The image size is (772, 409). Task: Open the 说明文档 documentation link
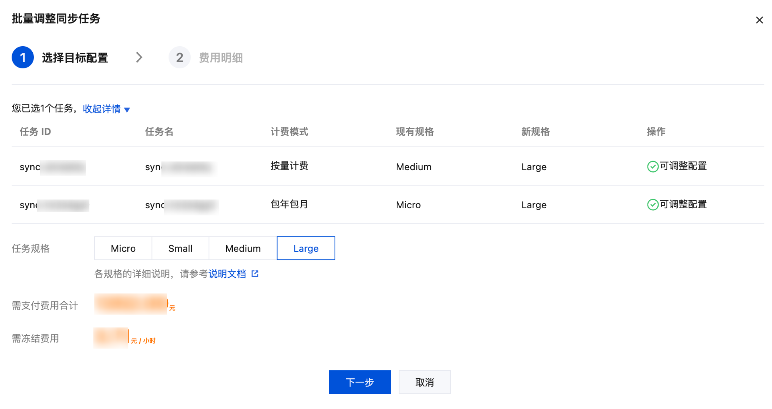(227, 274)
